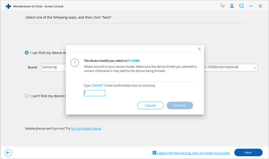Open the Samsung brand dropdown
269x159 pixels.
pos(53,67)
